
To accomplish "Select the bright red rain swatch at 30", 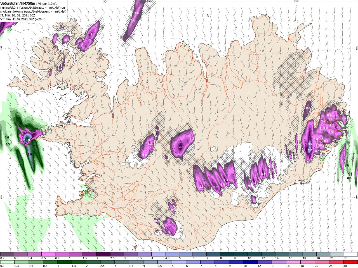I will 350,262.
